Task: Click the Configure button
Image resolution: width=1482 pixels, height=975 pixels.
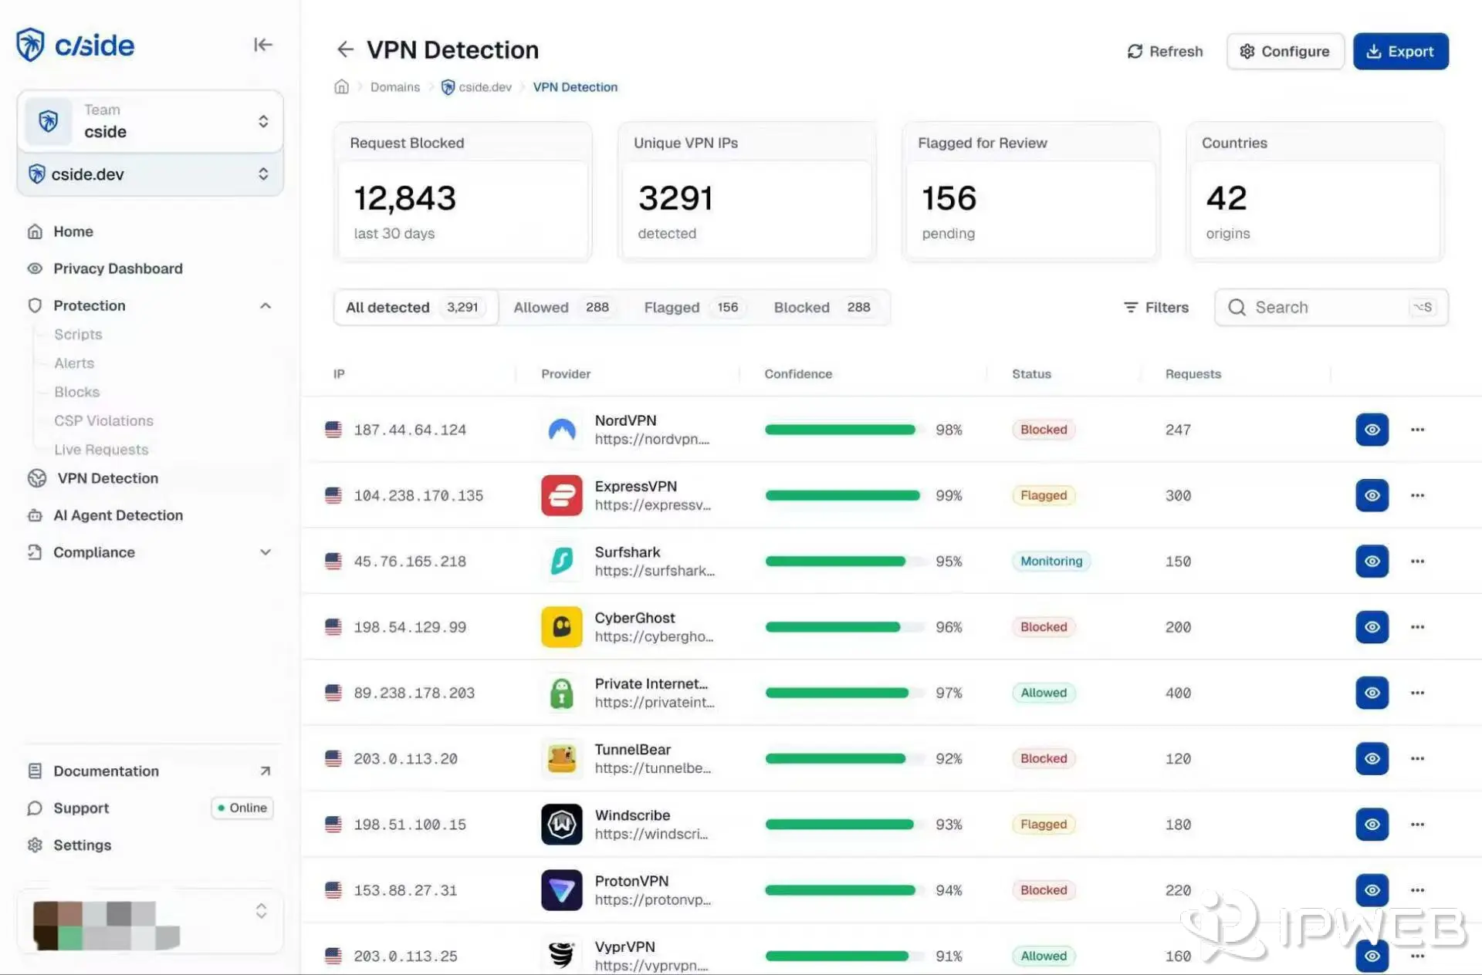Action: (x=1284, y=51)
